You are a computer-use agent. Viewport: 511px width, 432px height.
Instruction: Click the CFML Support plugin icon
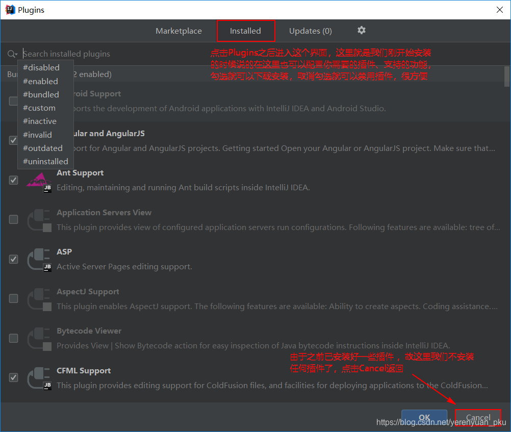(x=39, y=378)
